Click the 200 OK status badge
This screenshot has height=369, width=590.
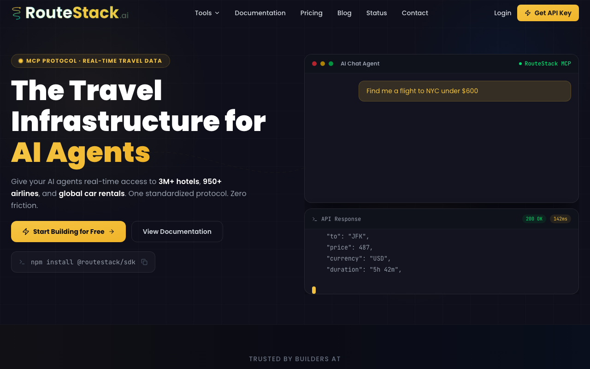click(534, 219)
